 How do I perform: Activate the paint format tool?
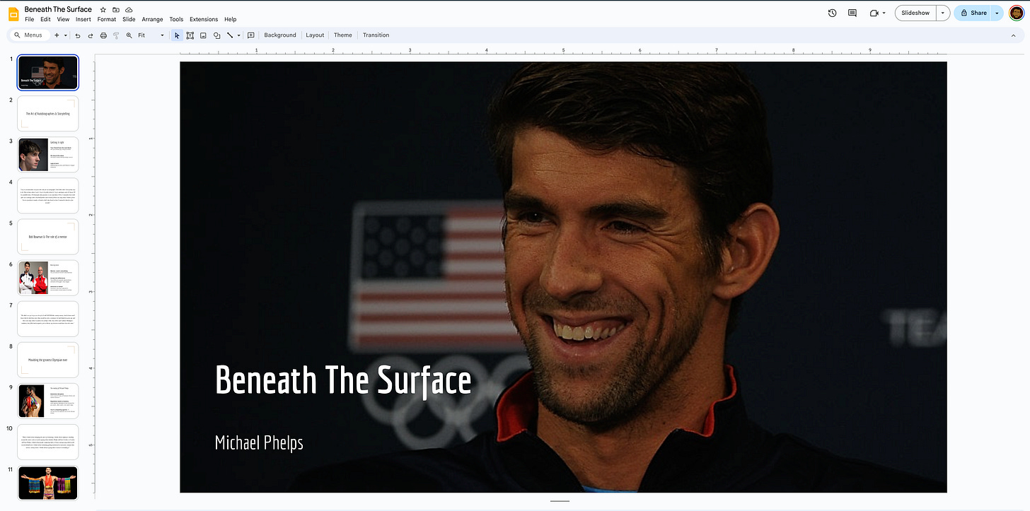(x=116, y=35)
